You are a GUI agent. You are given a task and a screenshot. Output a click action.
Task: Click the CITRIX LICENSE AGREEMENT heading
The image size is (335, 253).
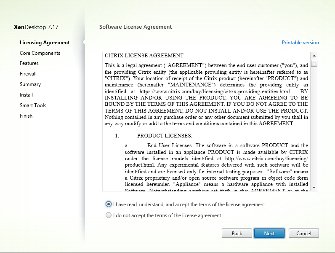[144, 56]
